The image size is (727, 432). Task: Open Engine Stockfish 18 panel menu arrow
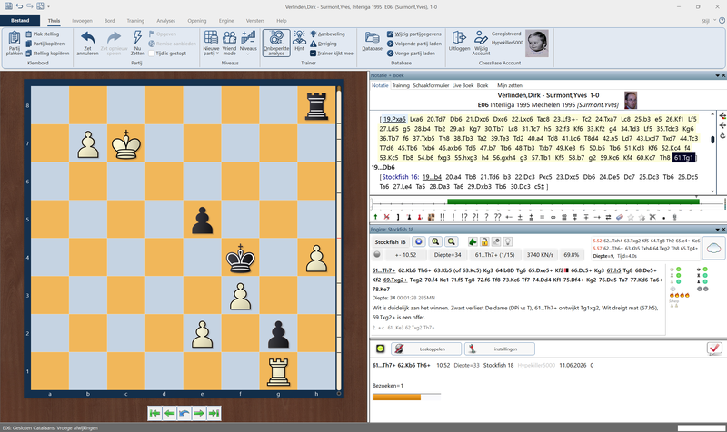point(717,230)
